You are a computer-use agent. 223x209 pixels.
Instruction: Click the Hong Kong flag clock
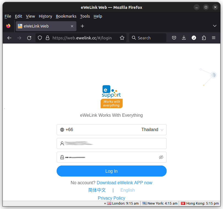coord(200,203)
